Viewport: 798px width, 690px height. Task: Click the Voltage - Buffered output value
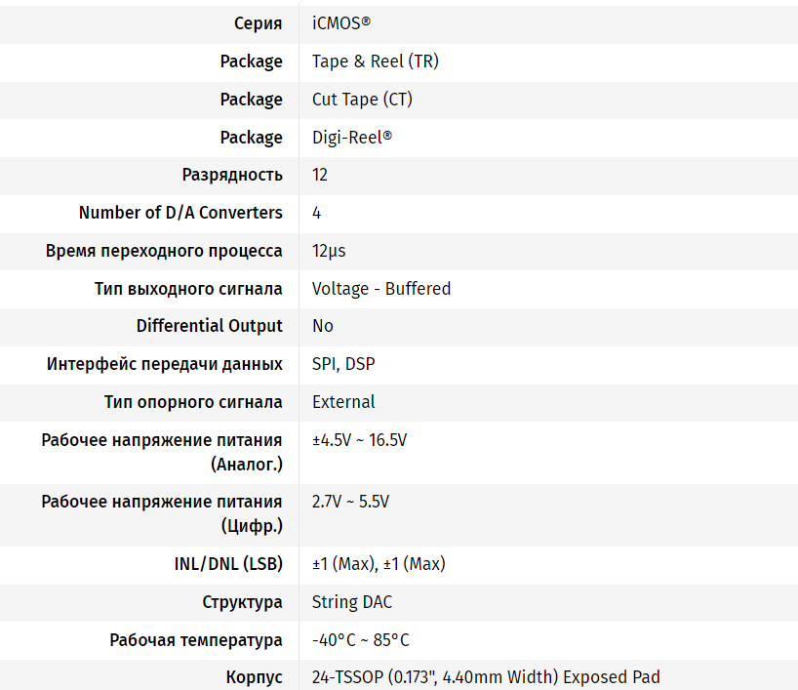point(380,289)
